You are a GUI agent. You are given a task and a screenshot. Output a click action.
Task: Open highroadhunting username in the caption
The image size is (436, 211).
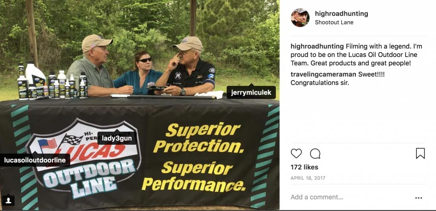(x=317, y=46)
